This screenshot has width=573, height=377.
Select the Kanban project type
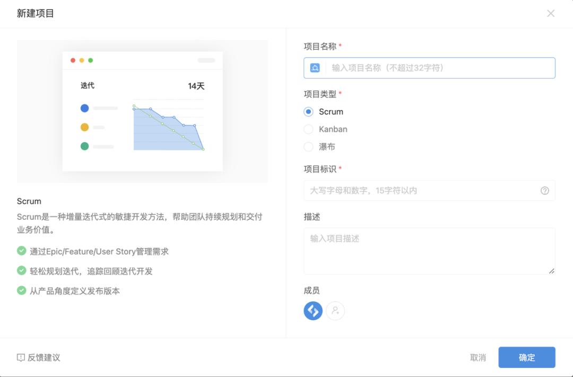[308, 129]
